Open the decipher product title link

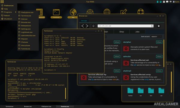click(x=127, y=42)
